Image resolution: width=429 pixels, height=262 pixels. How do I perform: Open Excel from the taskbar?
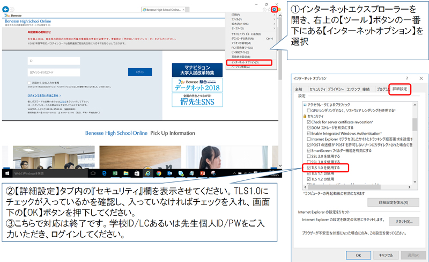tap(115, 173)
